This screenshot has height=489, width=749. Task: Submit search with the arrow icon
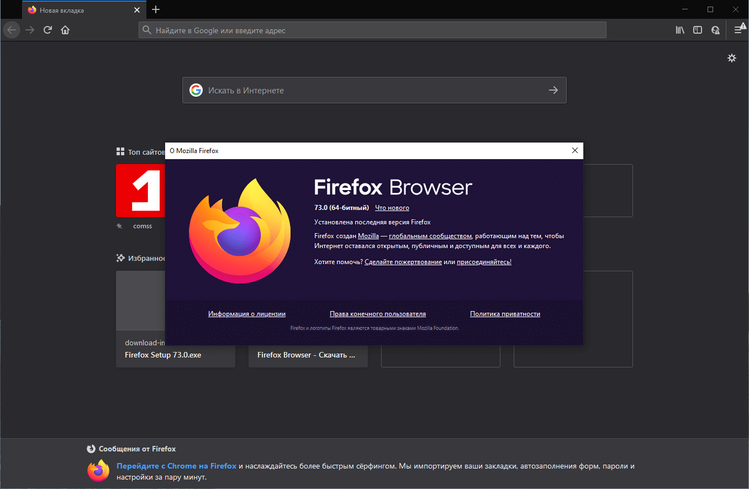pyautogui.click(x=553, y=90)
